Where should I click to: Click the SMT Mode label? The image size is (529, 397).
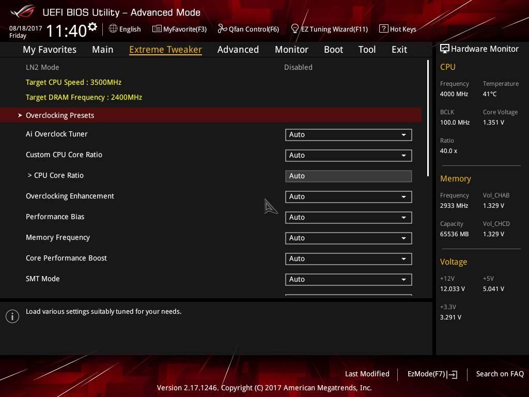pyautogui.click(x=43, y=279)
